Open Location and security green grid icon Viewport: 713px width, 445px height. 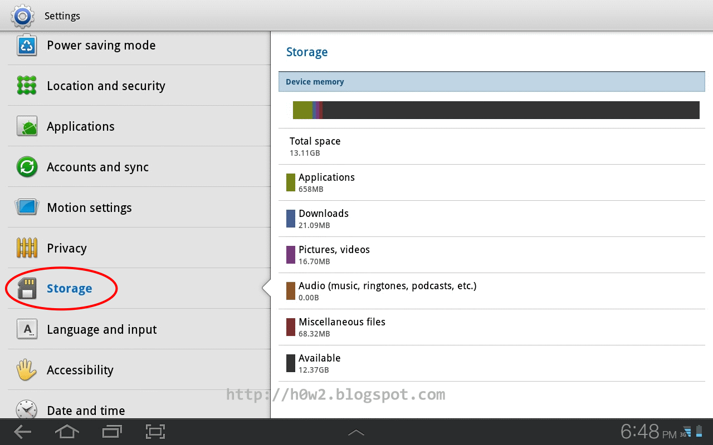coord(27,86)
